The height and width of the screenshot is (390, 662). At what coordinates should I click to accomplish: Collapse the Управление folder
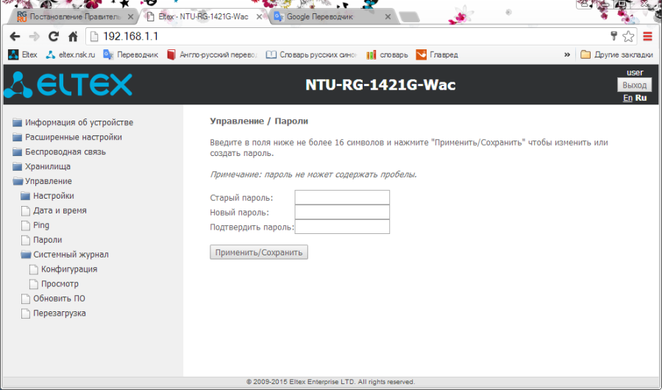[42, 181]
